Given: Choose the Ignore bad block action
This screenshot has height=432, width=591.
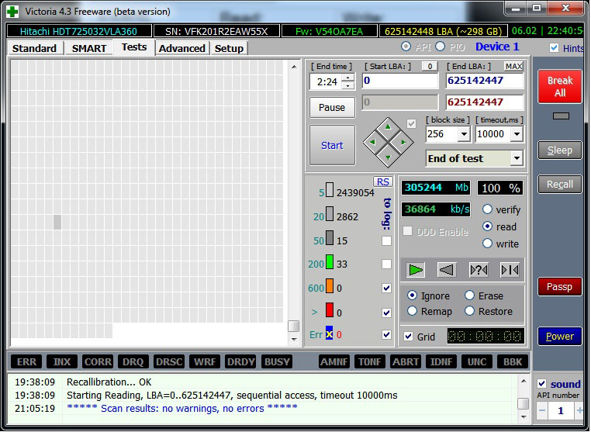Looking at the screenshot, I should point(413,295).
